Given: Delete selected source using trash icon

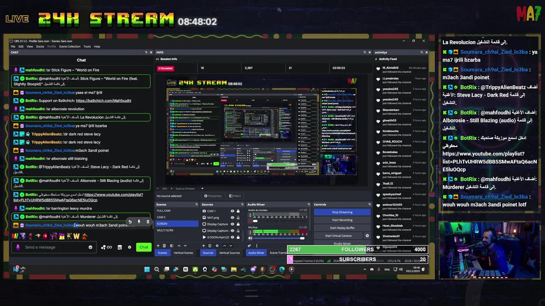Looking at the screenshot, I should (x=210, y=246).
